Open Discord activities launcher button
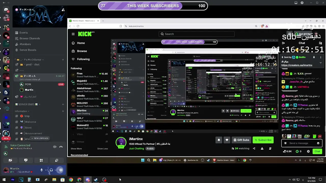This screenshot has height=183, width=326. tap(41, 160)
